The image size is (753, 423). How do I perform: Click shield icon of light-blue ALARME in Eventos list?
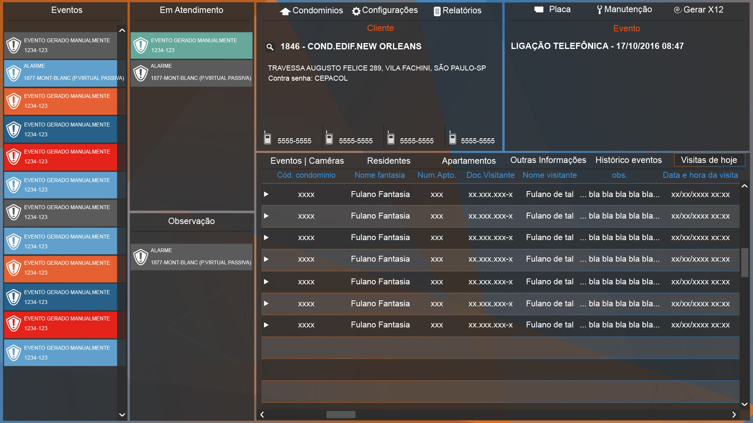point(14,73)
